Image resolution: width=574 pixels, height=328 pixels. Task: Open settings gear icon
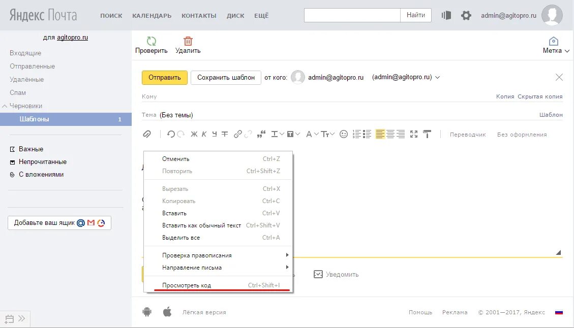(466, 15)
